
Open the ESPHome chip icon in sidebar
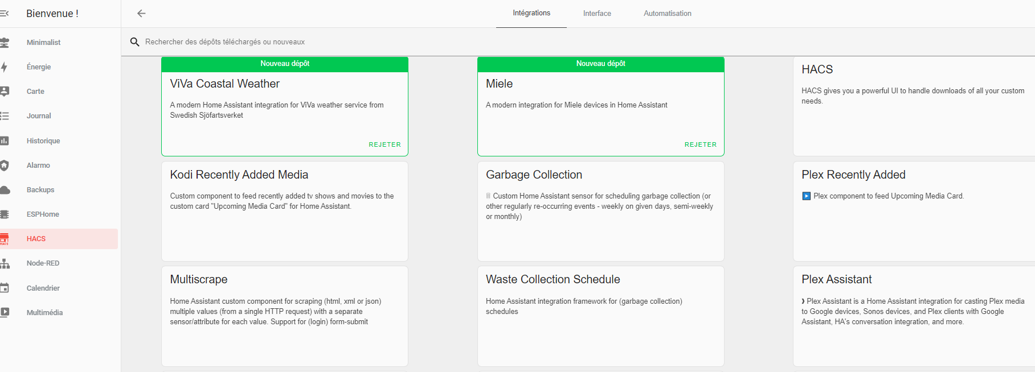[5, 214]
